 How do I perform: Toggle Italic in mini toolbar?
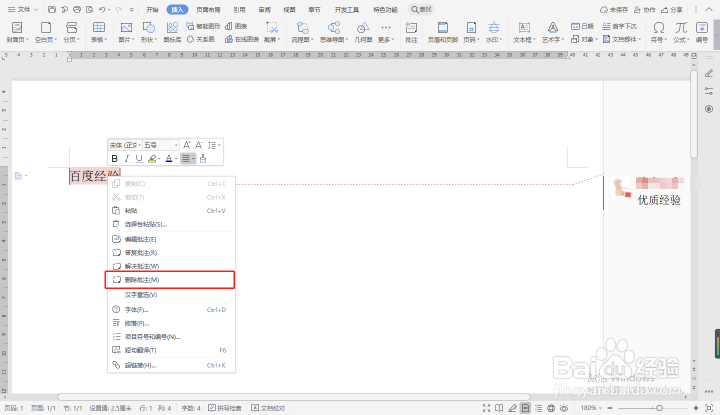click(x=127, y=158)
